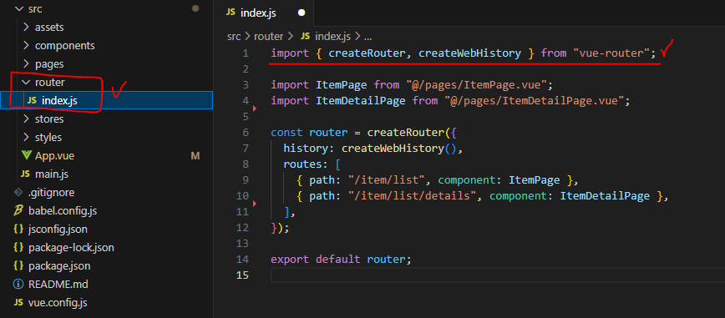The image size is (725, 318).
Task: Click the JS icon beside vue.config.js
Action: (x=18, y=303)
